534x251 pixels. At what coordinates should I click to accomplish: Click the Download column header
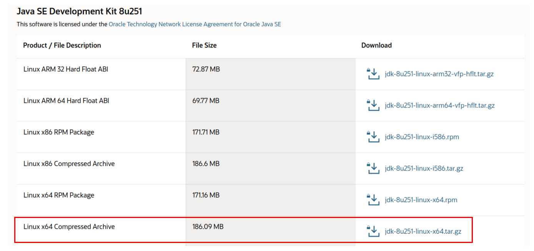[376, 45]
